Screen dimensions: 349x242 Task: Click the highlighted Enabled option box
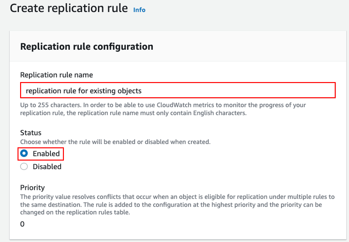(41, 153)
